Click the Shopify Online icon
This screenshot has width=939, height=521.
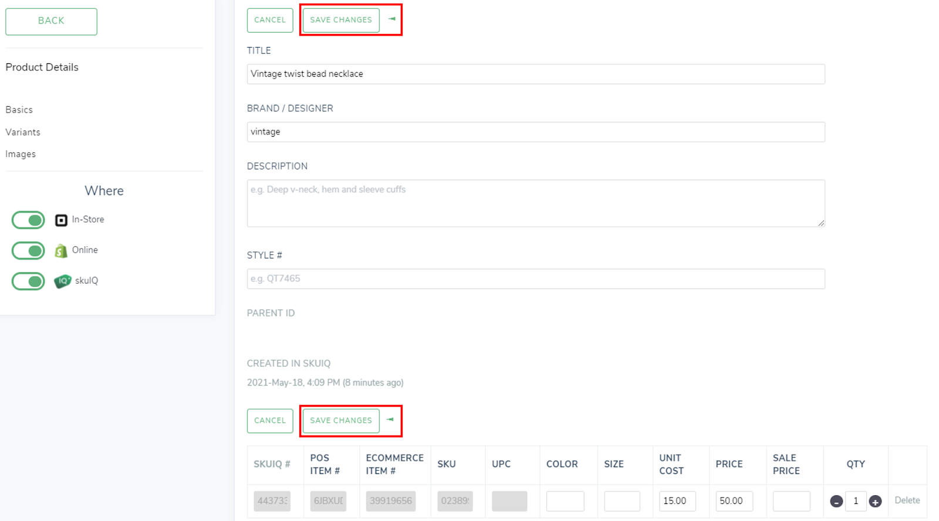61,251
